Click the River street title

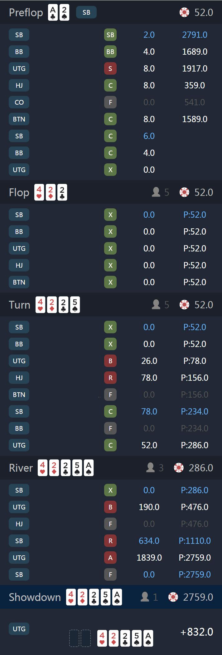coord(21,468)
